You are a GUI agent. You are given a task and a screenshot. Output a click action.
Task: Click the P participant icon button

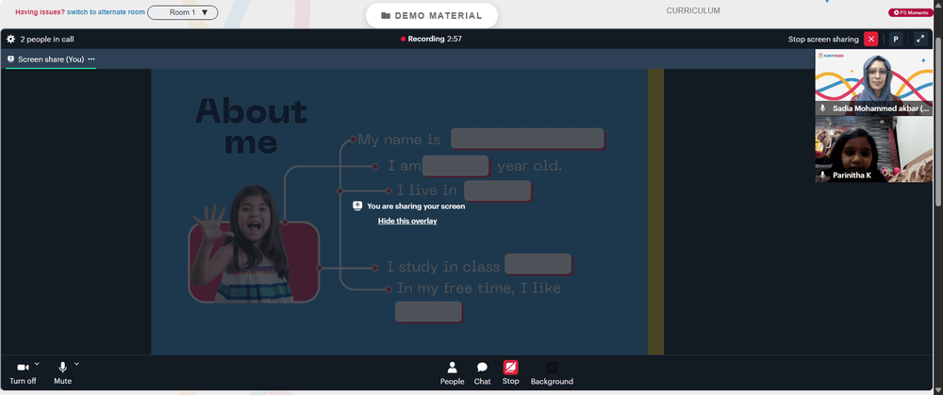[x=896, y=39]
